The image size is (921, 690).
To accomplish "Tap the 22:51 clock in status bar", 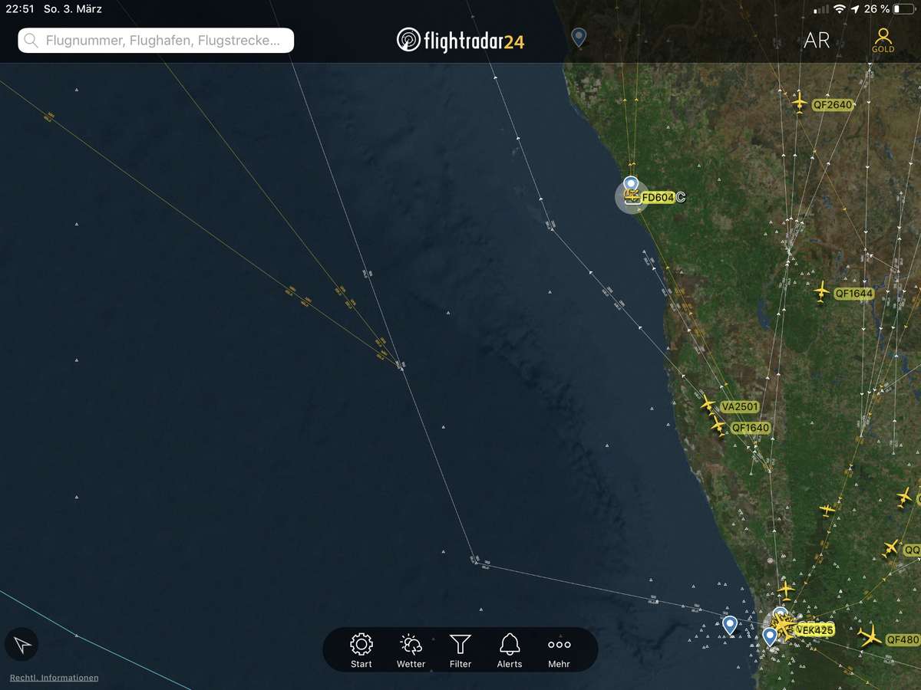I will [x=20, y=9].
